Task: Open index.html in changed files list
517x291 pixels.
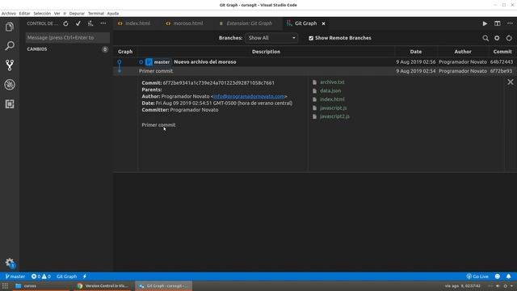Action: (332, 99)
